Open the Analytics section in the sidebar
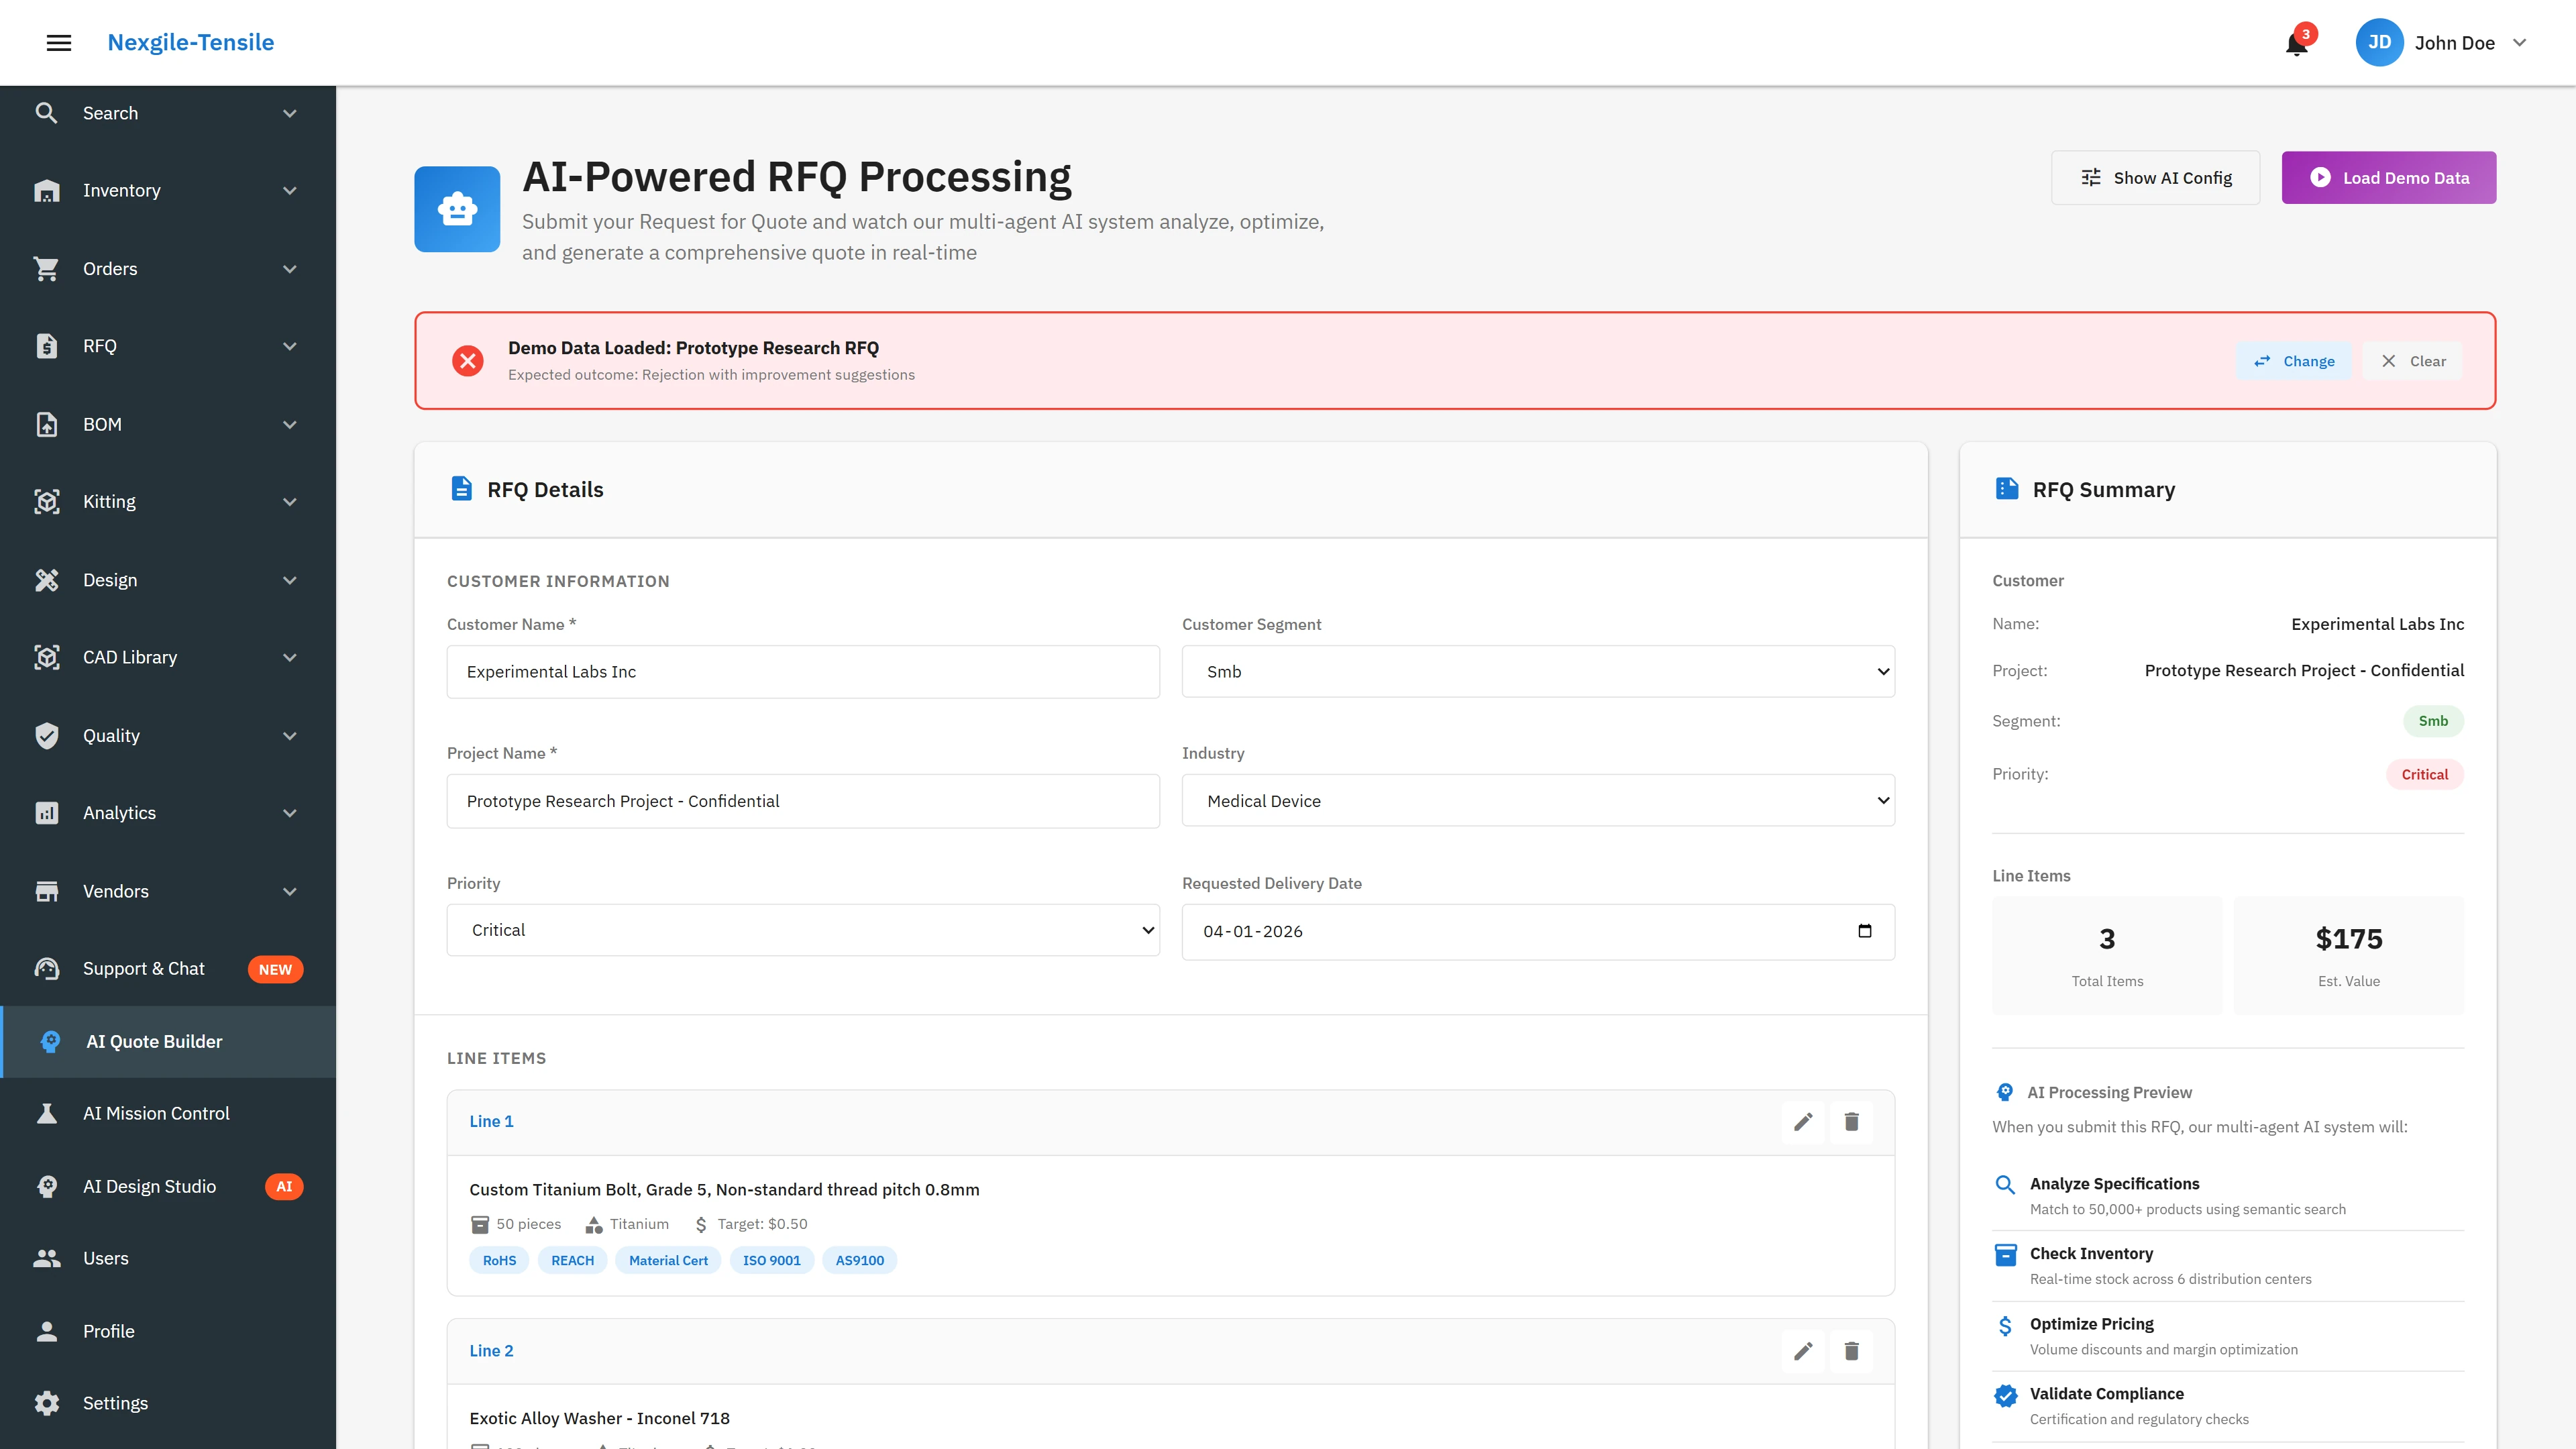The width and height of the screenshot is (2576, 1449). pos(119,812)
